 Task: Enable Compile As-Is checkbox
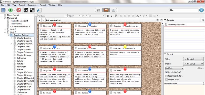(x=166, y=79)
